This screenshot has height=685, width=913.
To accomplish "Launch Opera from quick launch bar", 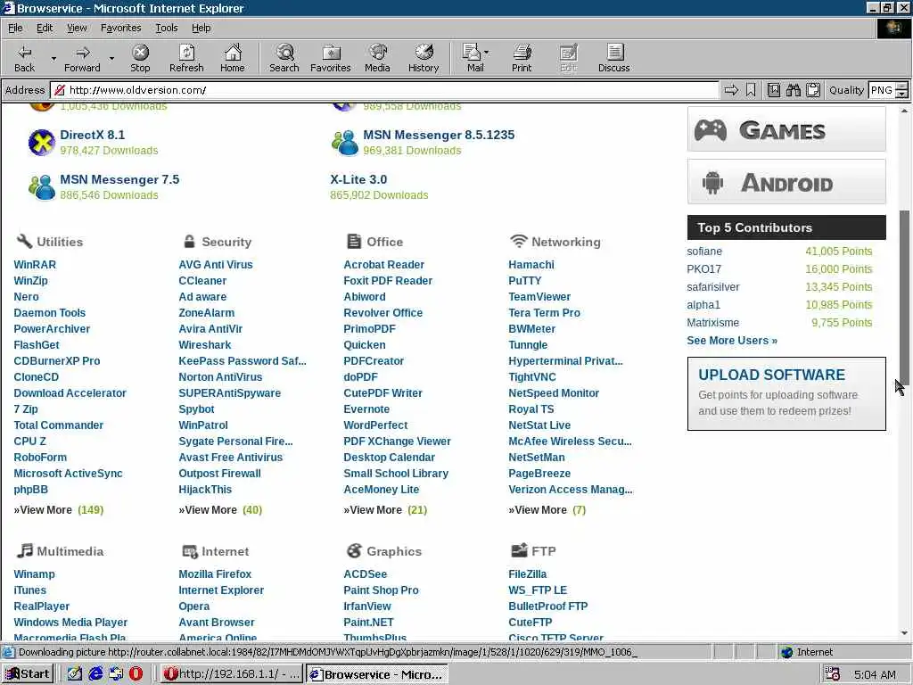I will coord(136,674).
